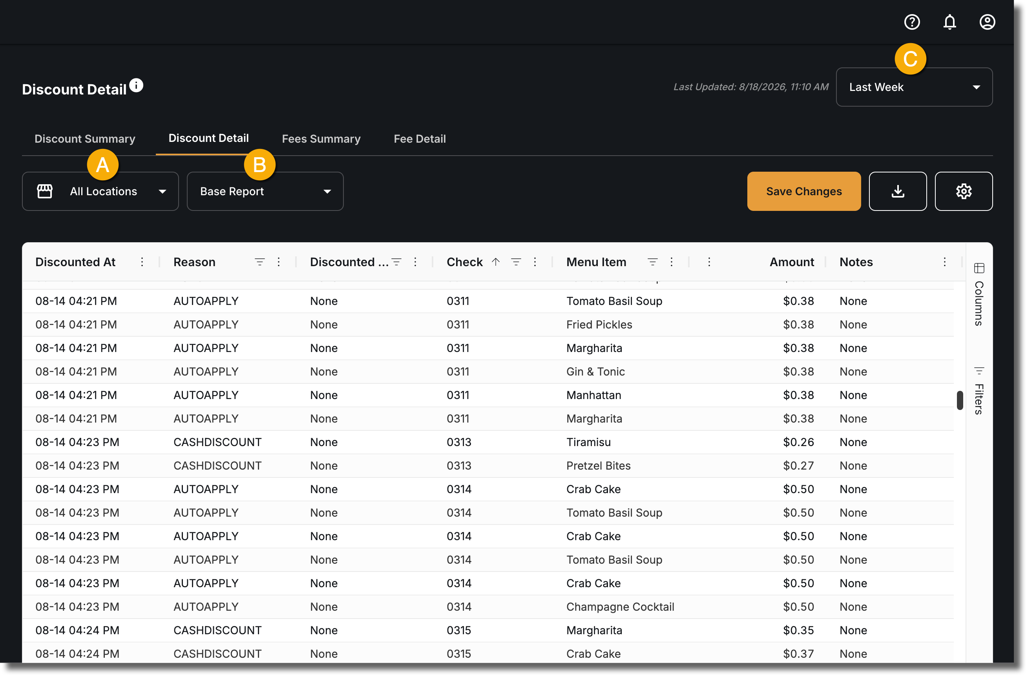This screenshot has height=675, width=1026.
Task: Click the Save Changes button
Action: [x=804, y=191]
